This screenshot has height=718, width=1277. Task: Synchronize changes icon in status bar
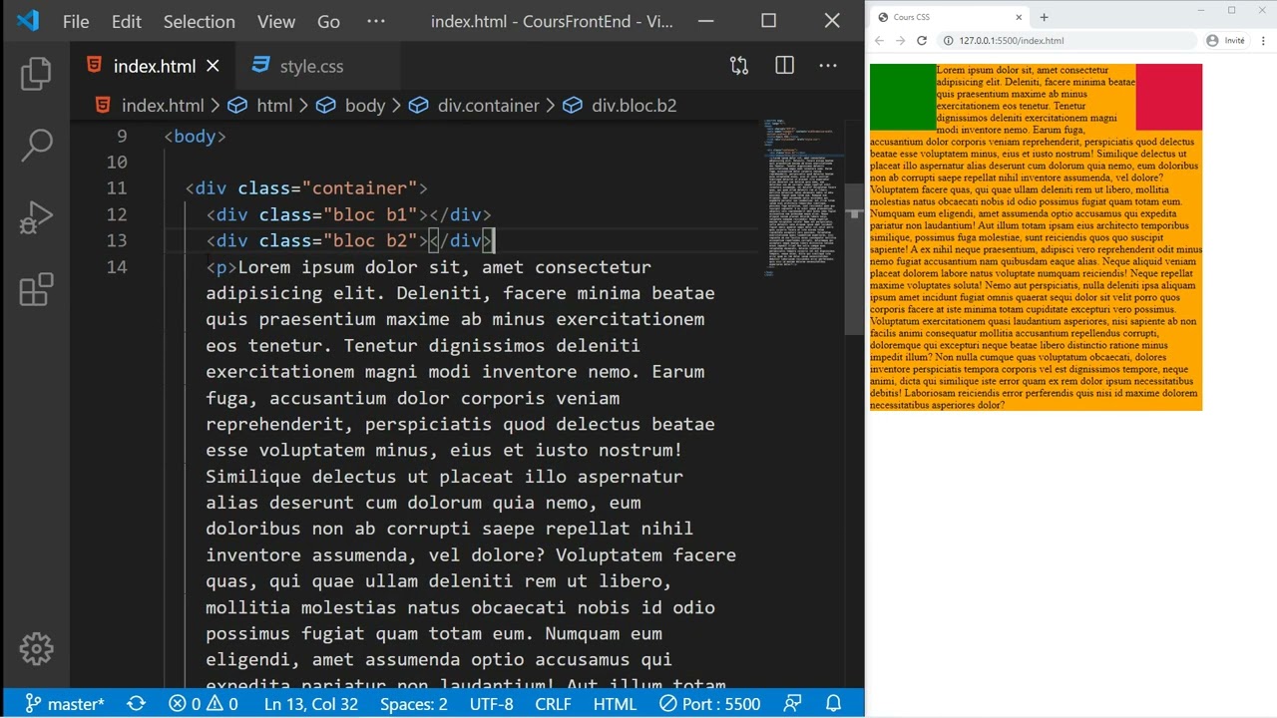point(136,703)
